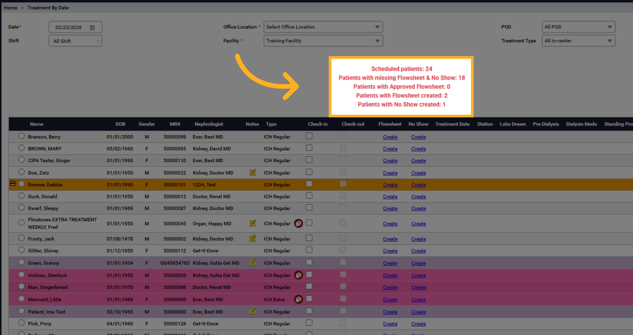This screenshot has height=335, width=633.
Task: Create Flowsheet for Downer, Debbie
Action: 390,185
